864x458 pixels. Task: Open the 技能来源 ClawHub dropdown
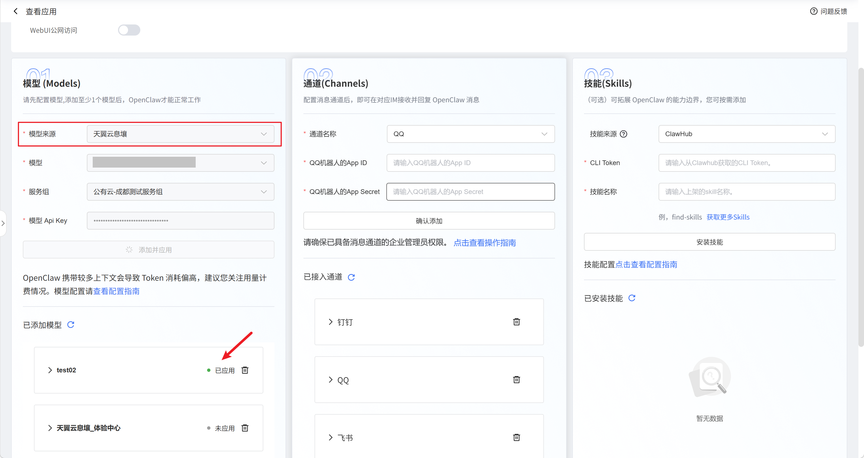[x=747, y=134]
